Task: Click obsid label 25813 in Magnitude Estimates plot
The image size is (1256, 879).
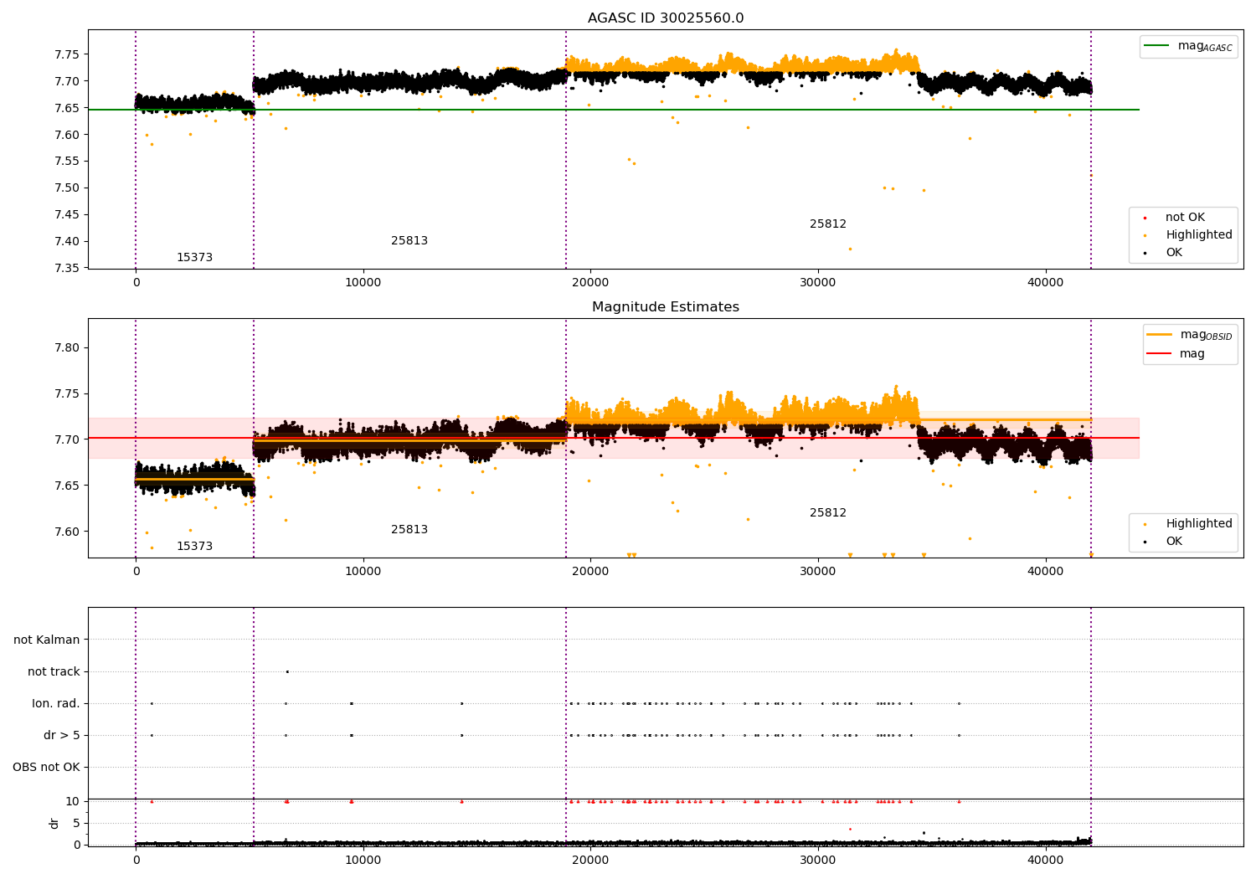Action: tap(409, 530)
